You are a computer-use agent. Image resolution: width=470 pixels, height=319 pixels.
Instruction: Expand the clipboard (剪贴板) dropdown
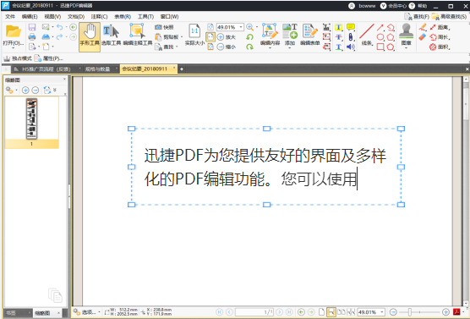pos(182,37)
